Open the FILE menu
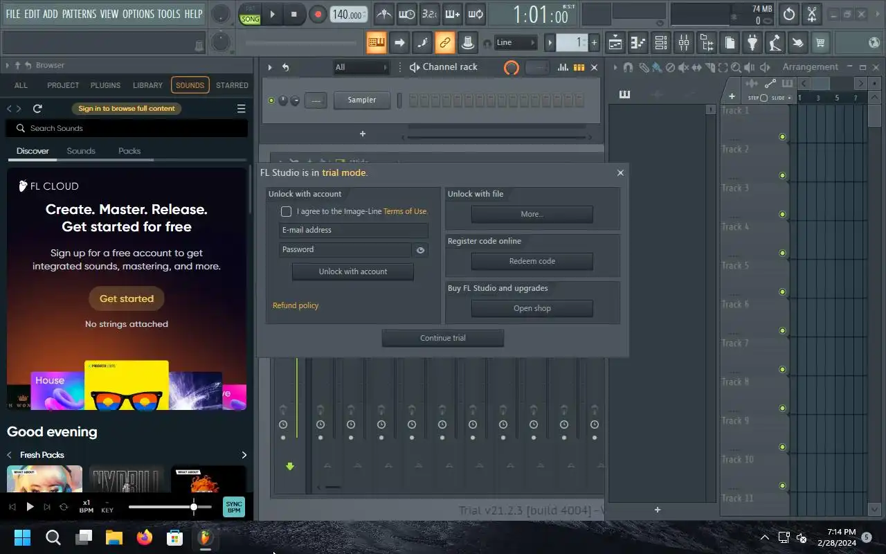The height and width of the screenshot is (554, 886). point(12,14)
